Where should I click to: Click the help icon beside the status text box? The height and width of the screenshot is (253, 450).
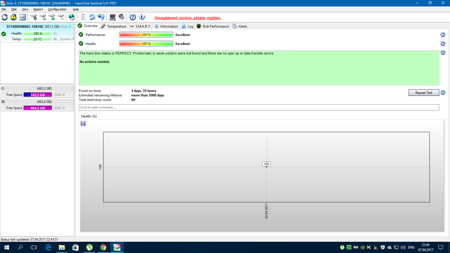443,53
